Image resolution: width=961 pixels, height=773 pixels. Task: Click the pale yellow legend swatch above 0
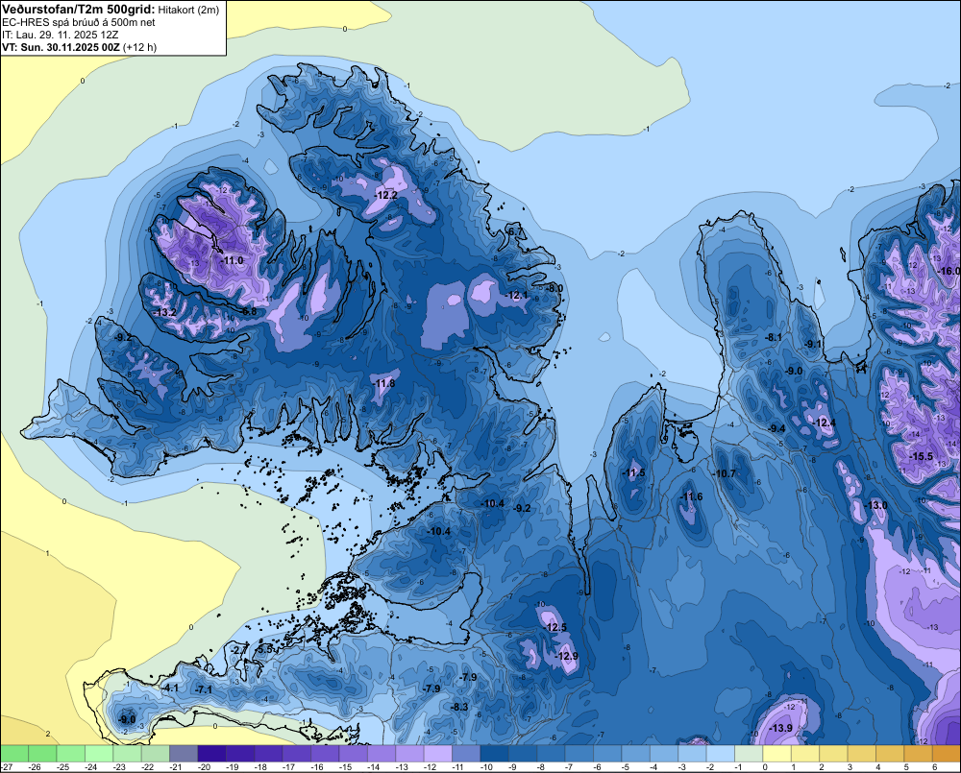(x=776, y=754)
